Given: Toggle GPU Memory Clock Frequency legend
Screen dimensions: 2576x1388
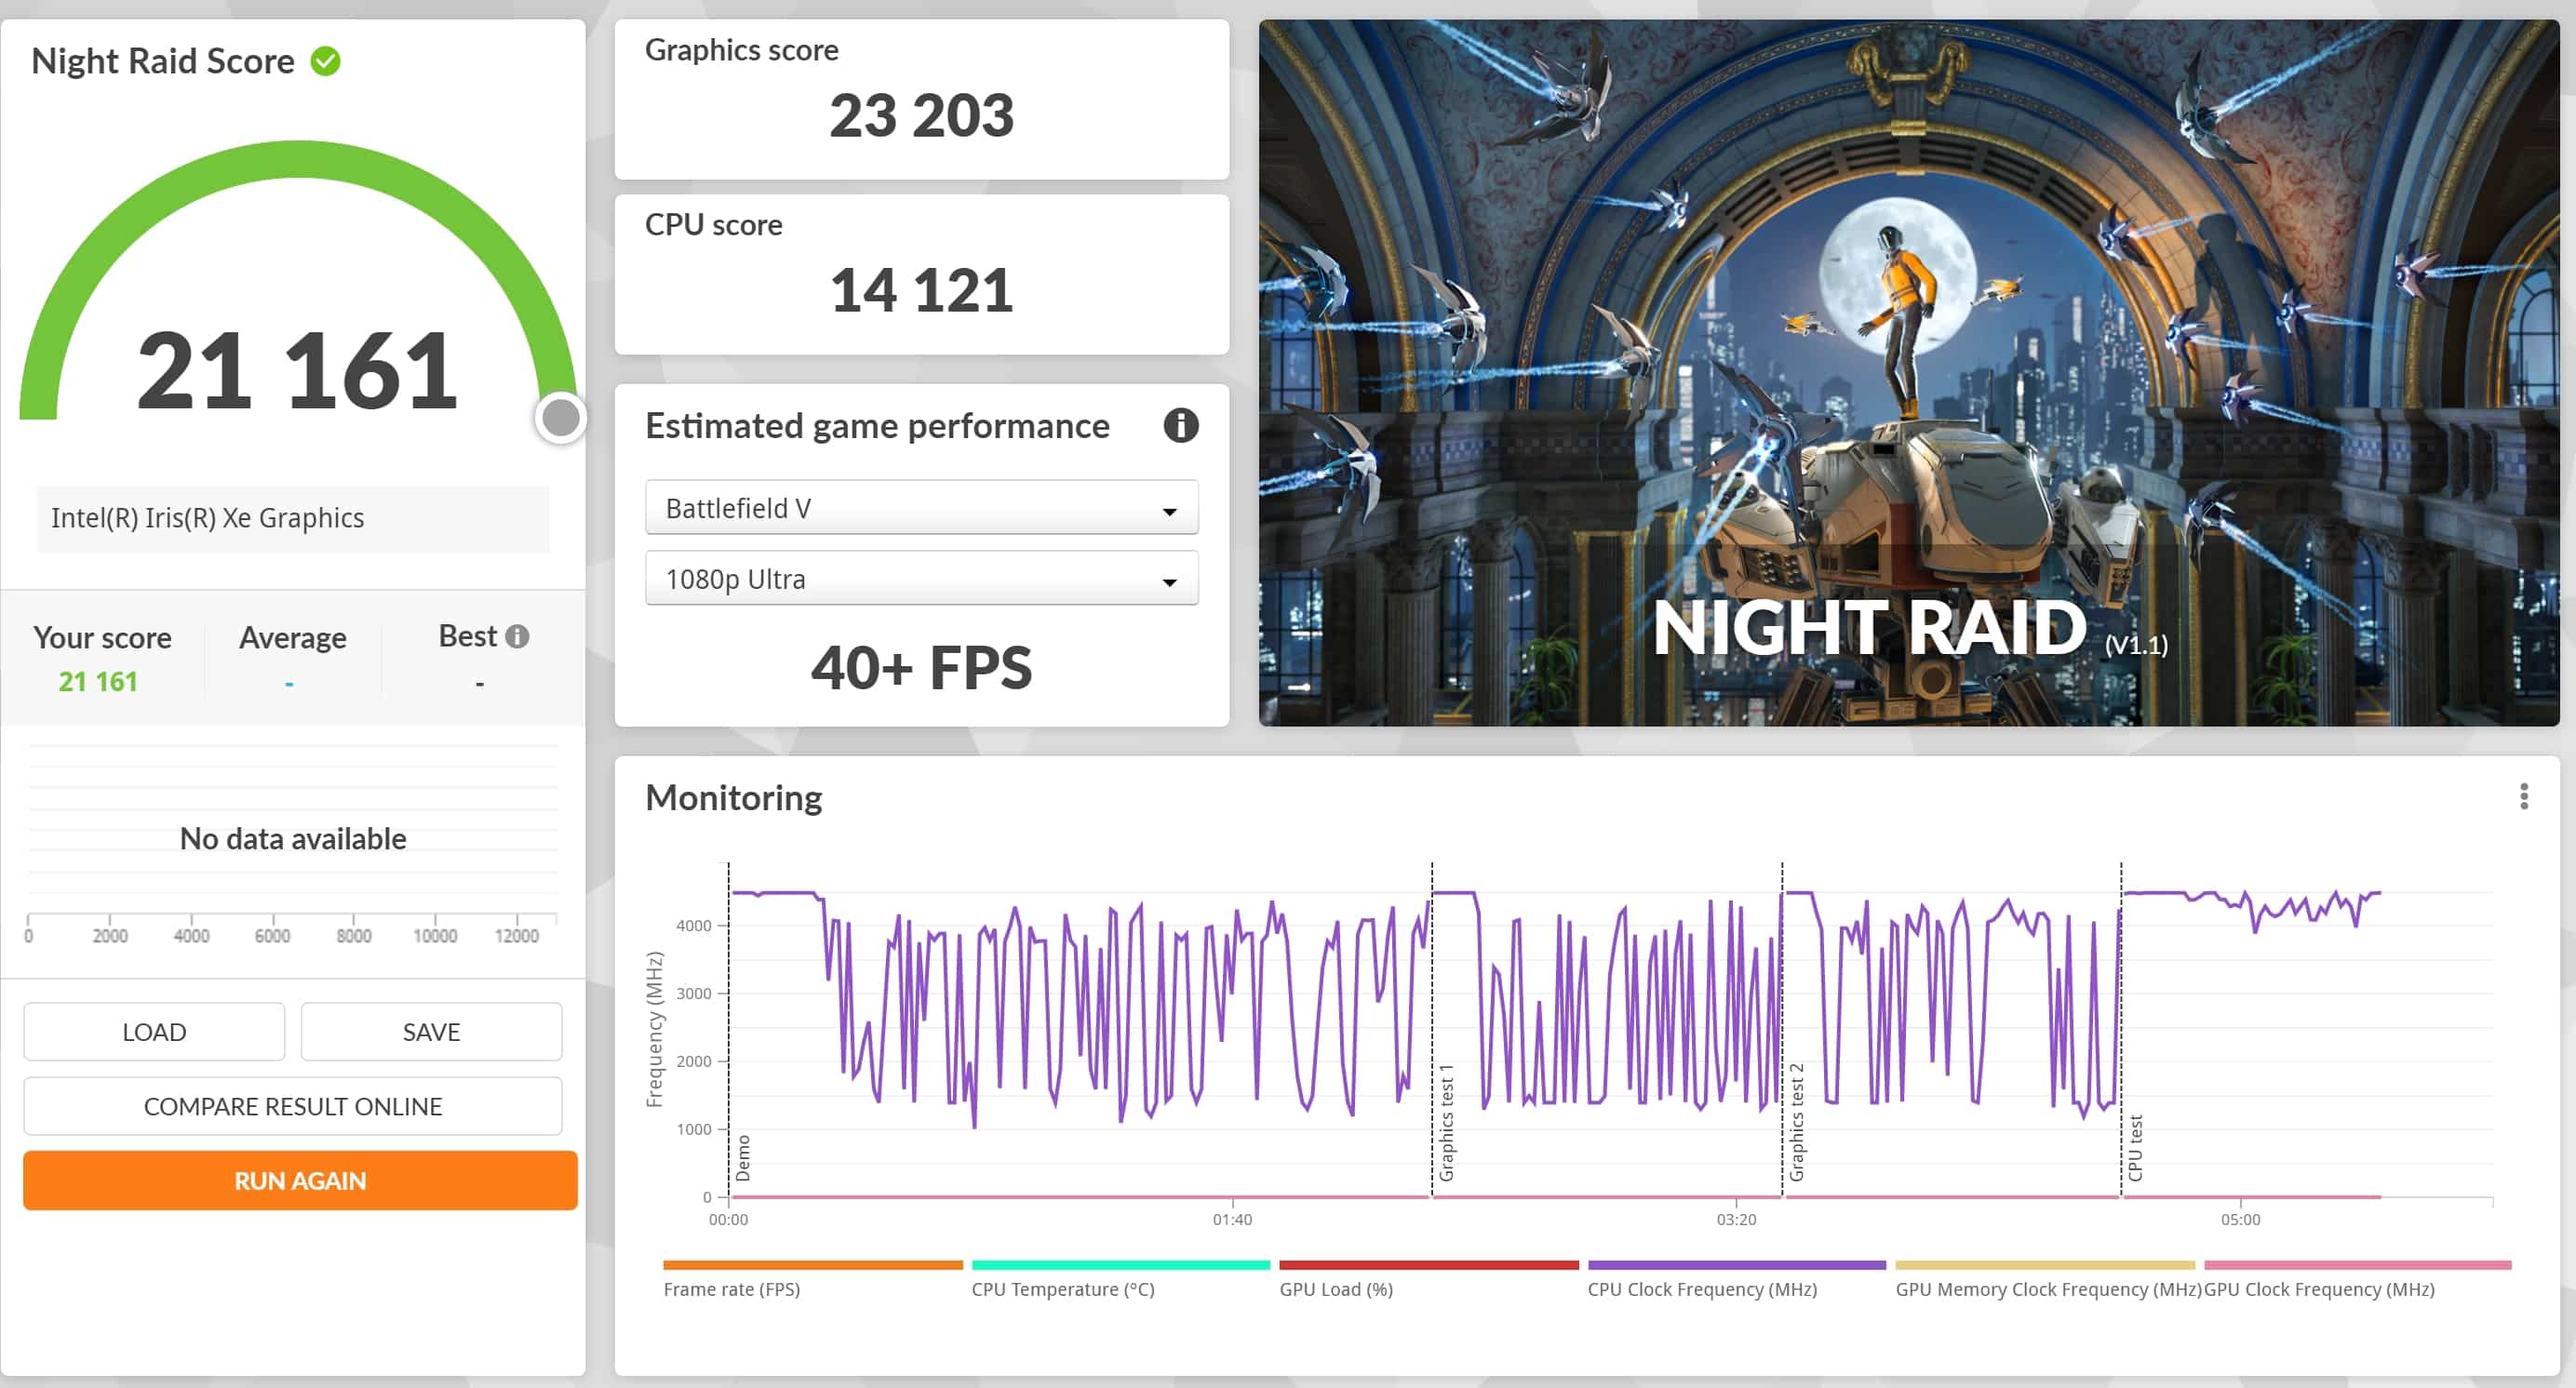Looking at the screenshot, I should click(2047, 1289).
